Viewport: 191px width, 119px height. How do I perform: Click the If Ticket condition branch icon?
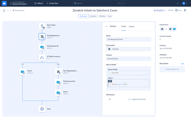point(42,57)
